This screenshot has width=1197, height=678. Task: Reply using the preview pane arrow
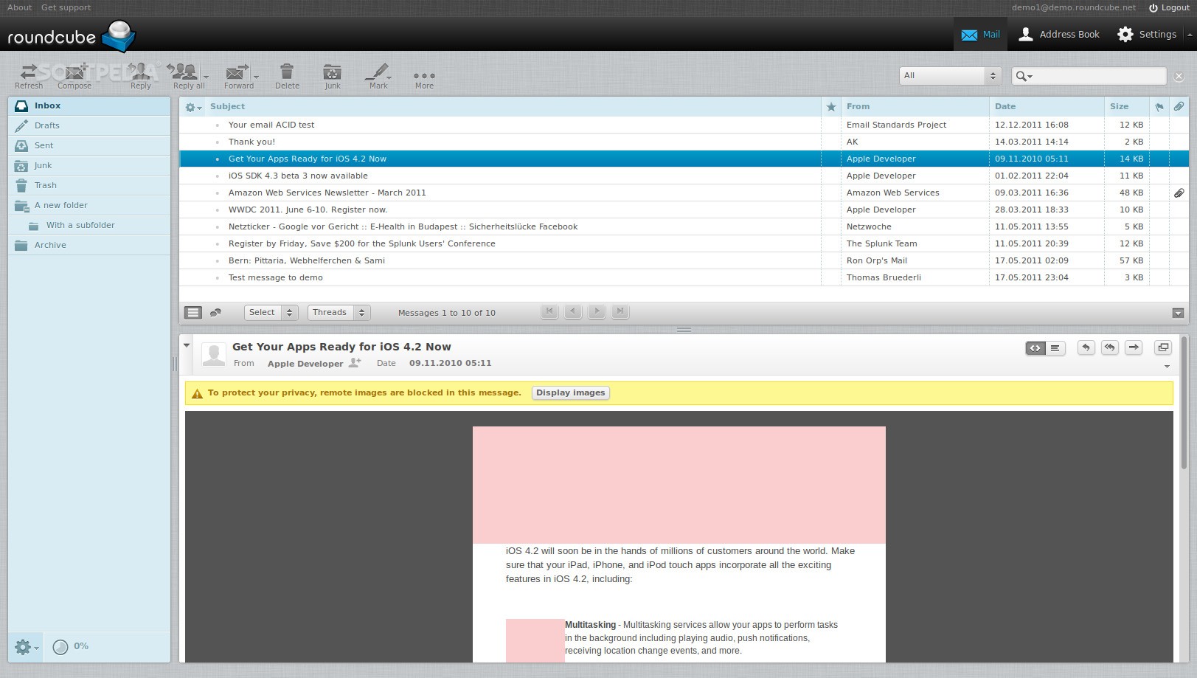[1086, 347]
